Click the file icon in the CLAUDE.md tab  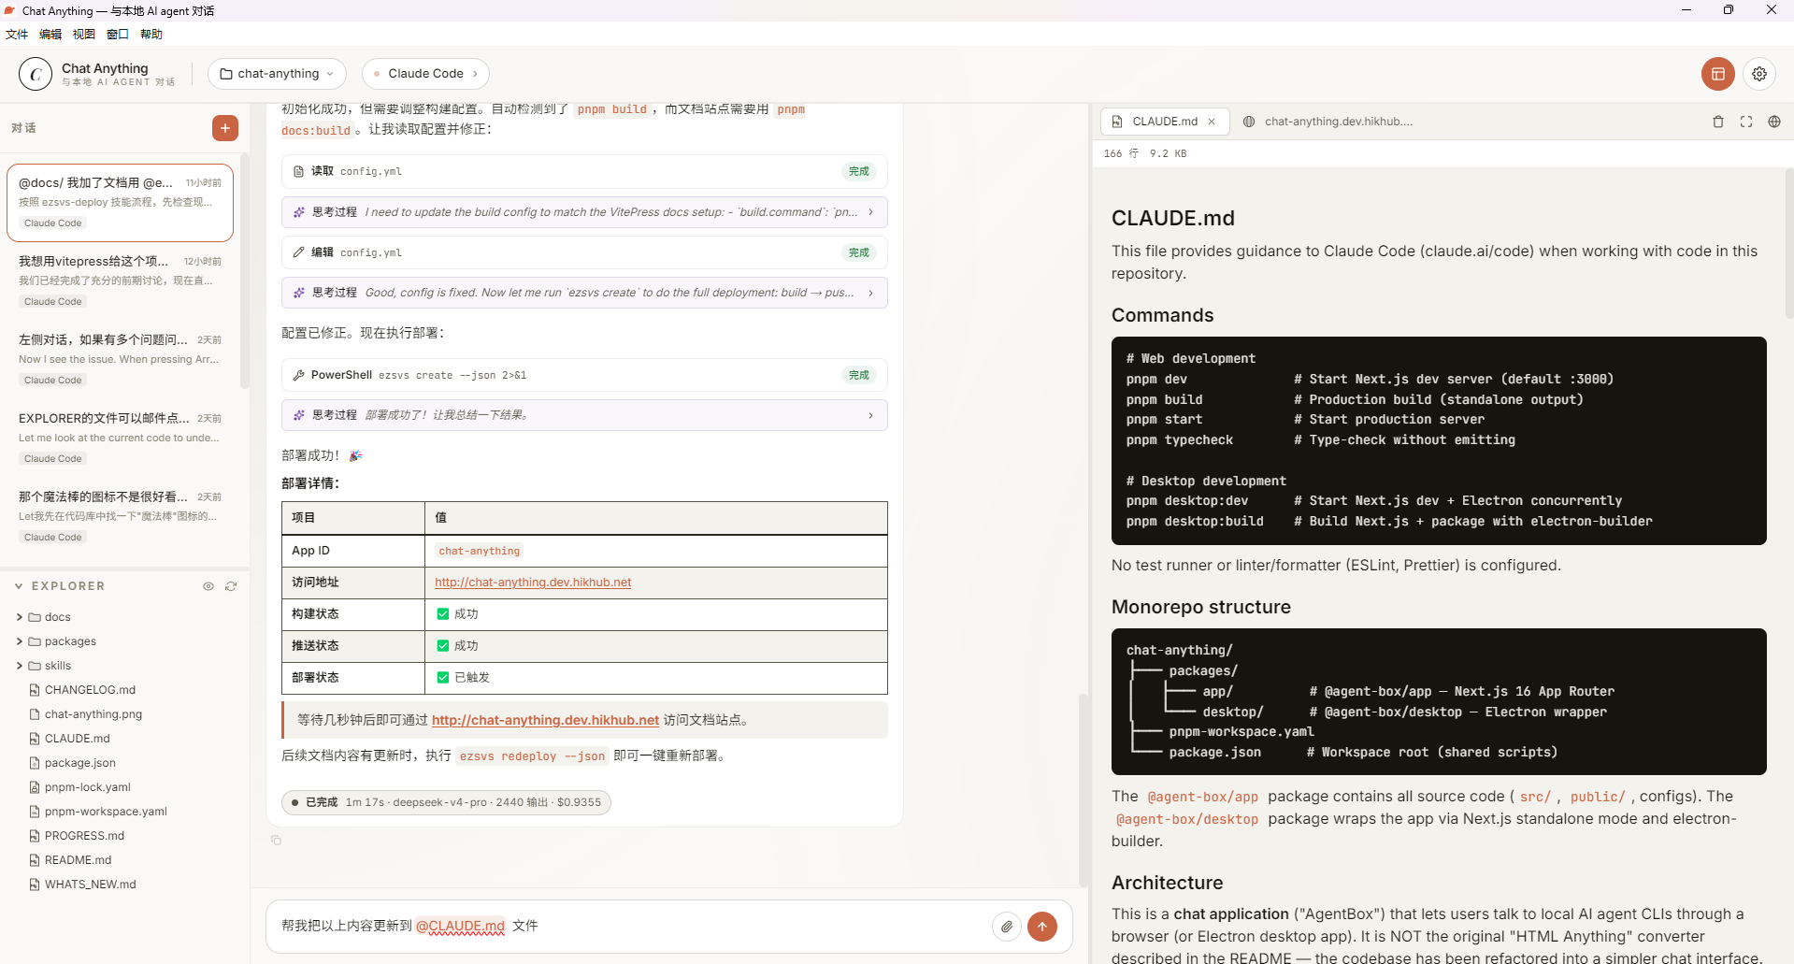1117,122
